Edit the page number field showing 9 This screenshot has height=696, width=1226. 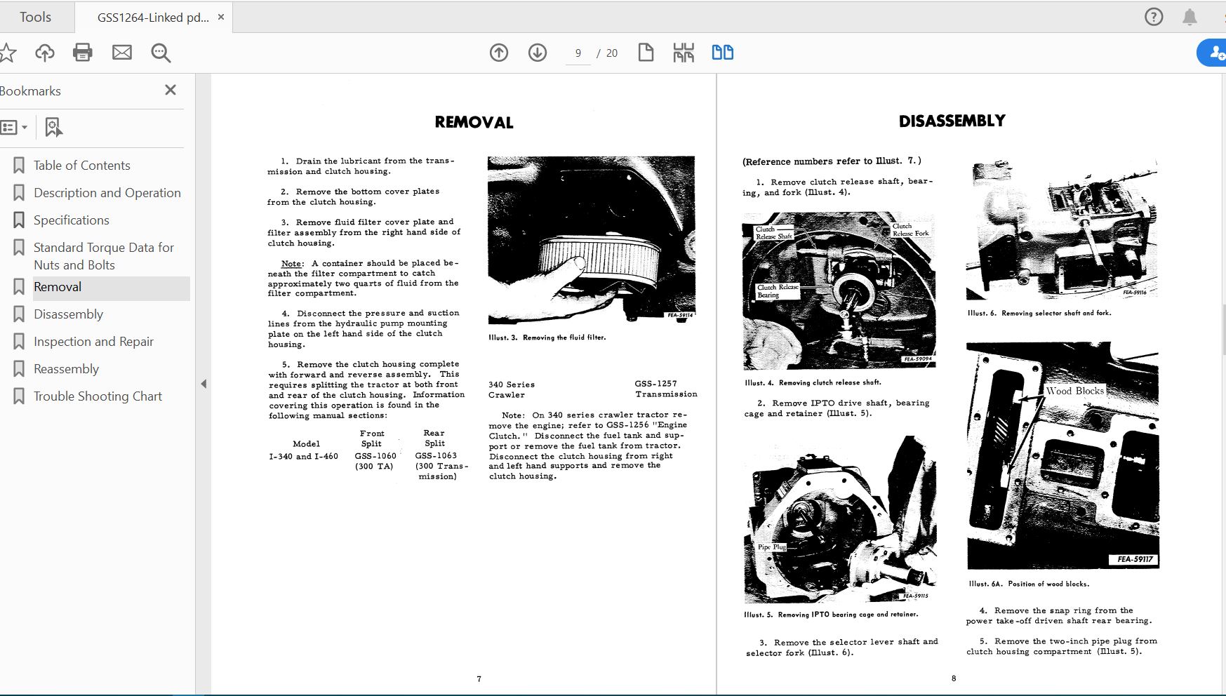[578, 52]
